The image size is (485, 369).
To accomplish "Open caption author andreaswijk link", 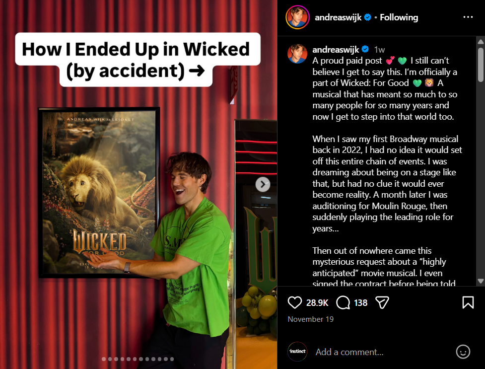I will point(336,49).
